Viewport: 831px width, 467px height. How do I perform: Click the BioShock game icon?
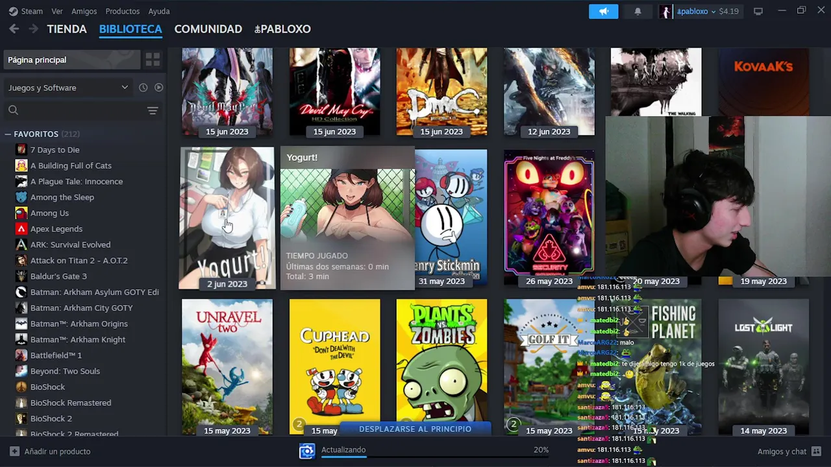[x=21, y=387]
